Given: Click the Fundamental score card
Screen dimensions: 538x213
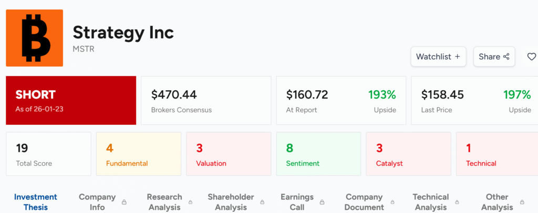Looking at the screenshot, I should click(x=138, y=154).
